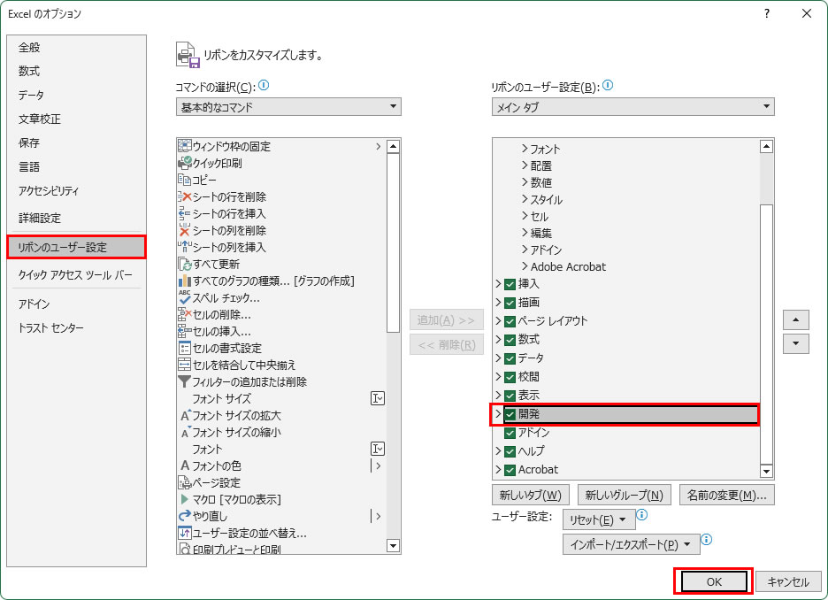The width and height of the screenshot is (828, 600).
Task: Click the キャンセル button
Action: pos(788,581)
